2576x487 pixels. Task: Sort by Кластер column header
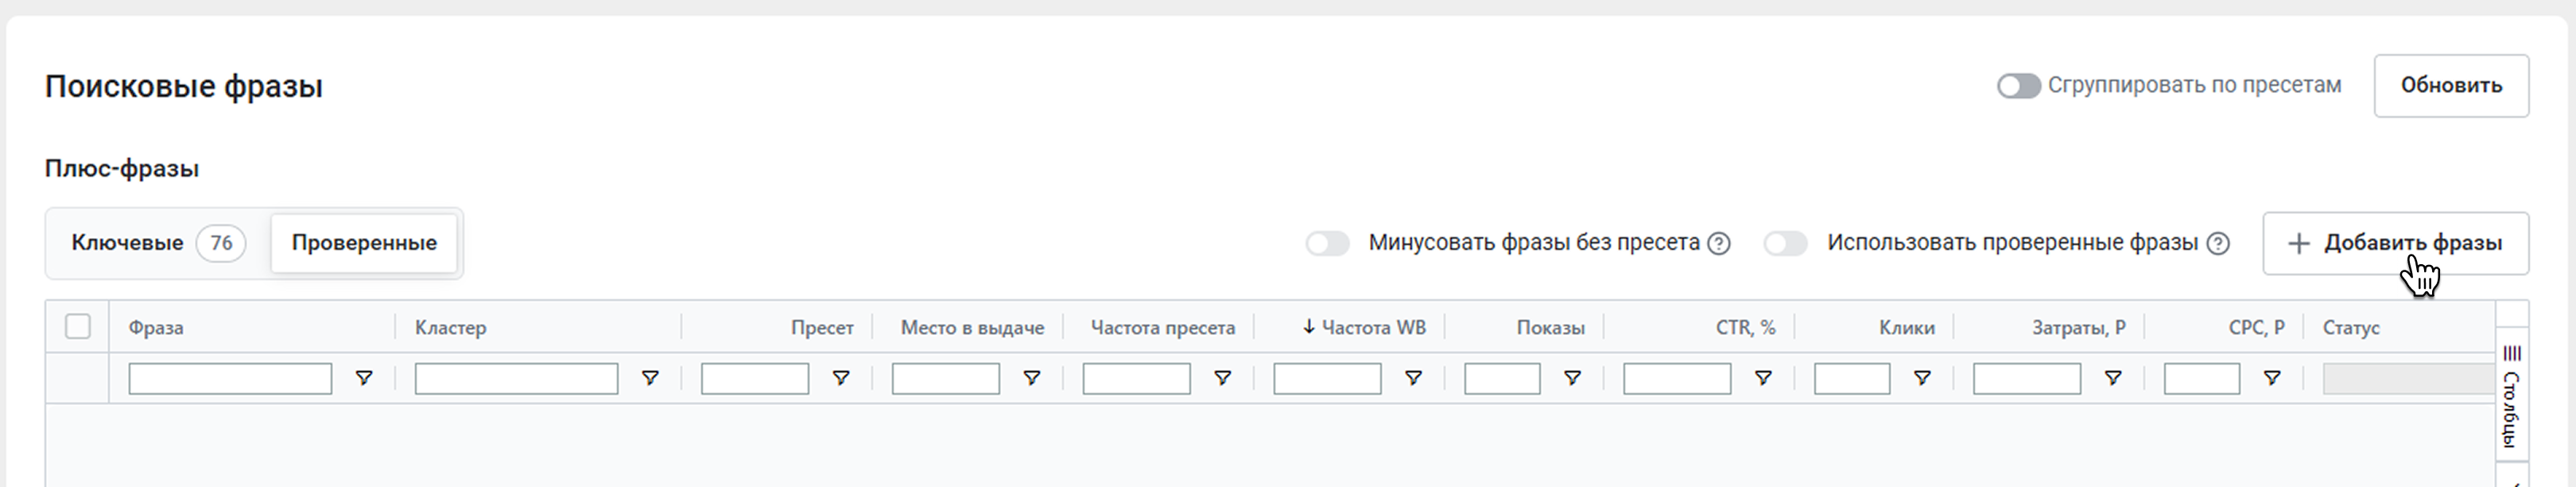450,328
